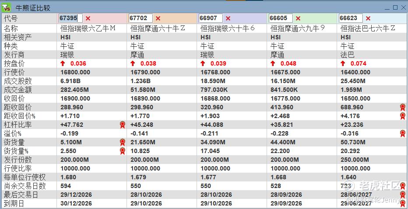Click strike price value 16790.000

coord(145,72)
